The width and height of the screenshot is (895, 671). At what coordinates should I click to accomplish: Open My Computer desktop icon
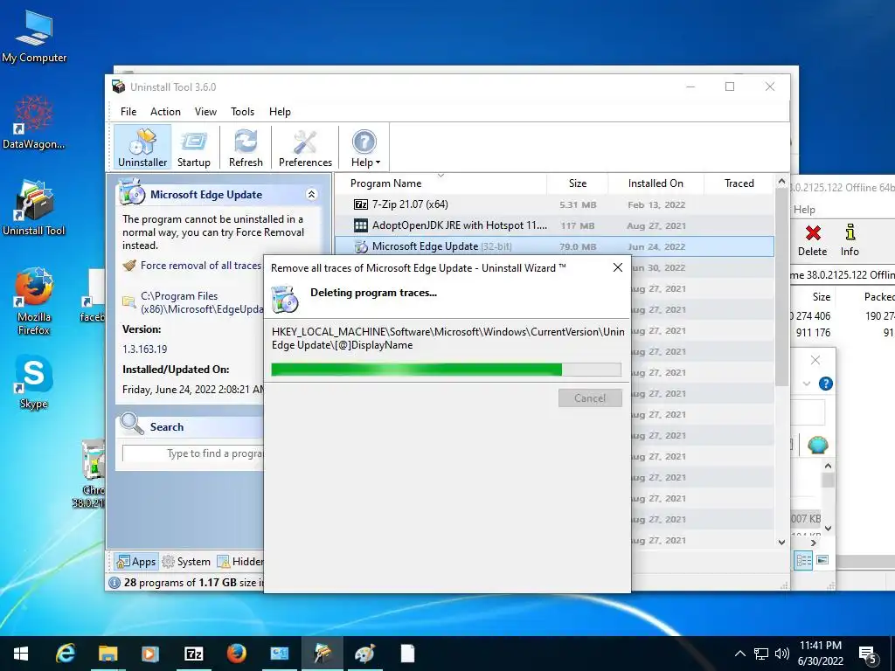click(34, 37)
